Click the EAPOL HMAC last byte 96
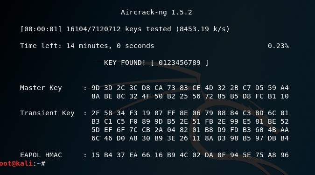The image size is (315, 175). click(x=285, y=155)
